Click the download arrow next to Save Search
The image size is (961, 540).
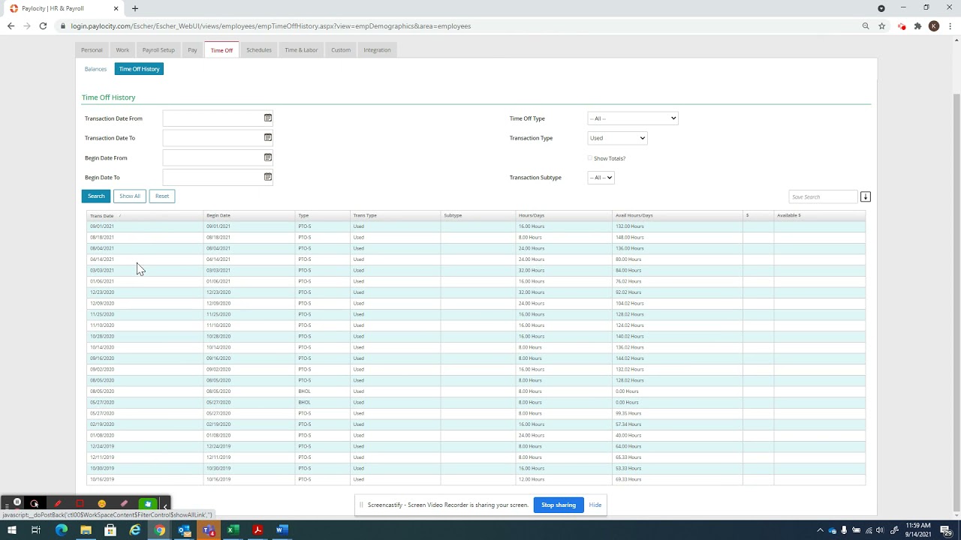point(865,196)
